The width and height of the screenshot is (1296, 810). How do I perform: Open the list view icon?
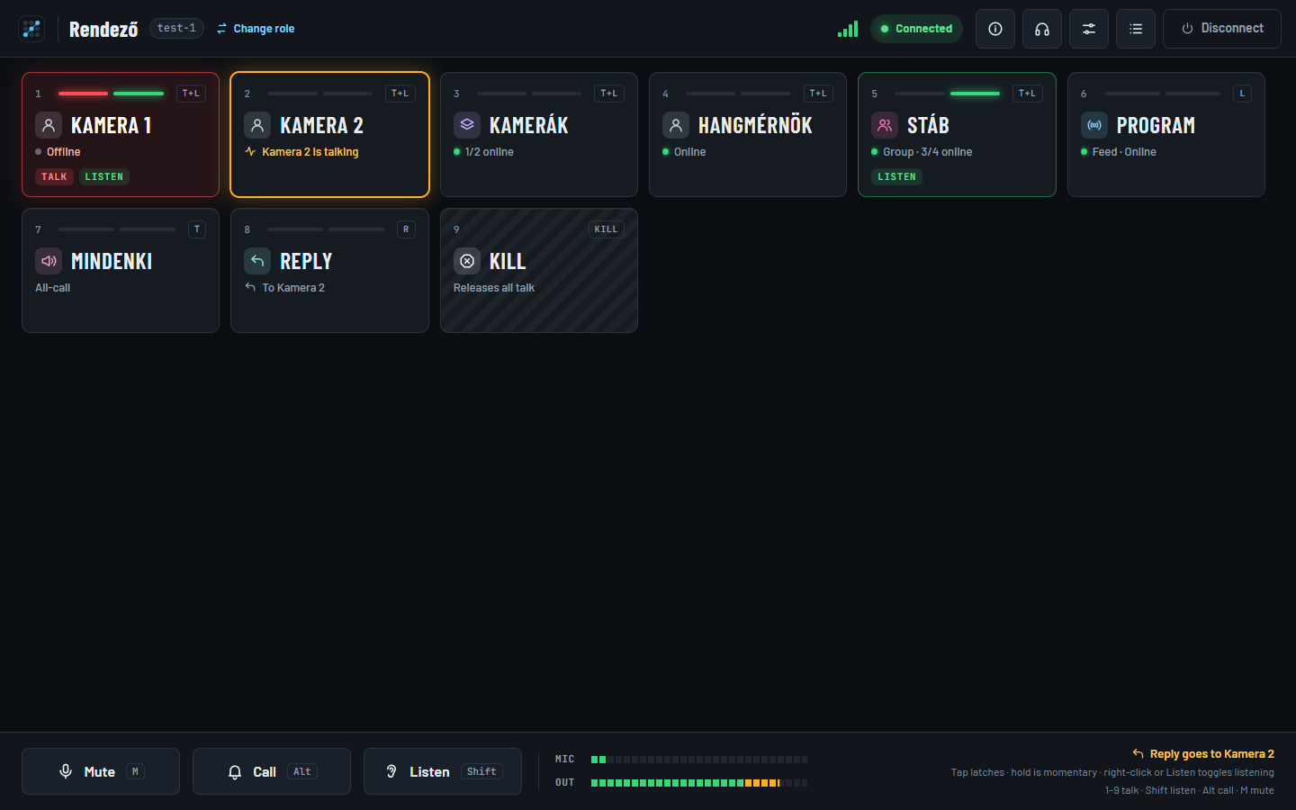1136,29
